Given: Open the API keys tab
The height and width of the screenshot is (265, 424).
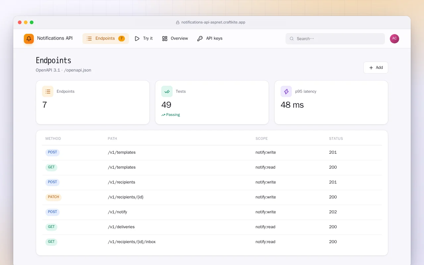Looking at the screenshot, I should 210,38.
